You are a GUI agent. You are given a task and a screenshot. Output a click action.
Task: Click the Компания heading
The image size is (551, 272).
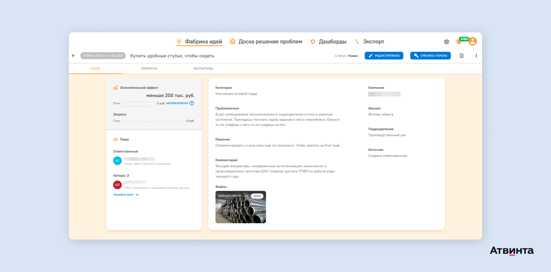click(x=376, y=88)
